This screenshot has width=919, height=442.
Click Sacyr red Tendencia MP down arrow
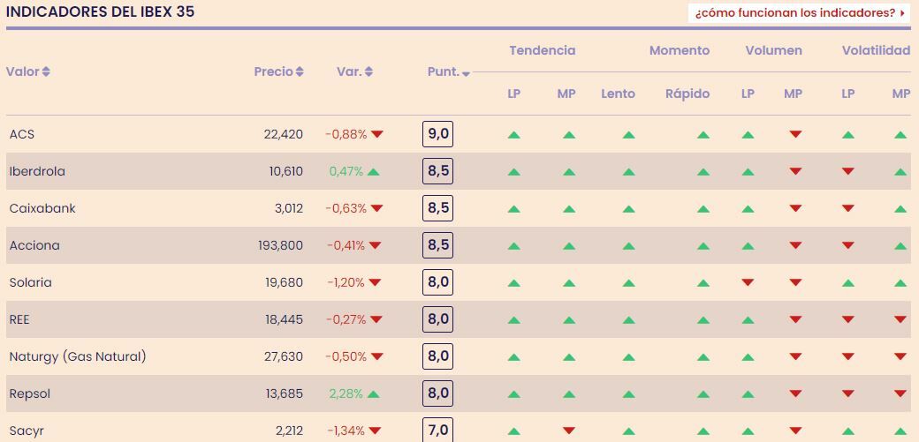point(568,431)
